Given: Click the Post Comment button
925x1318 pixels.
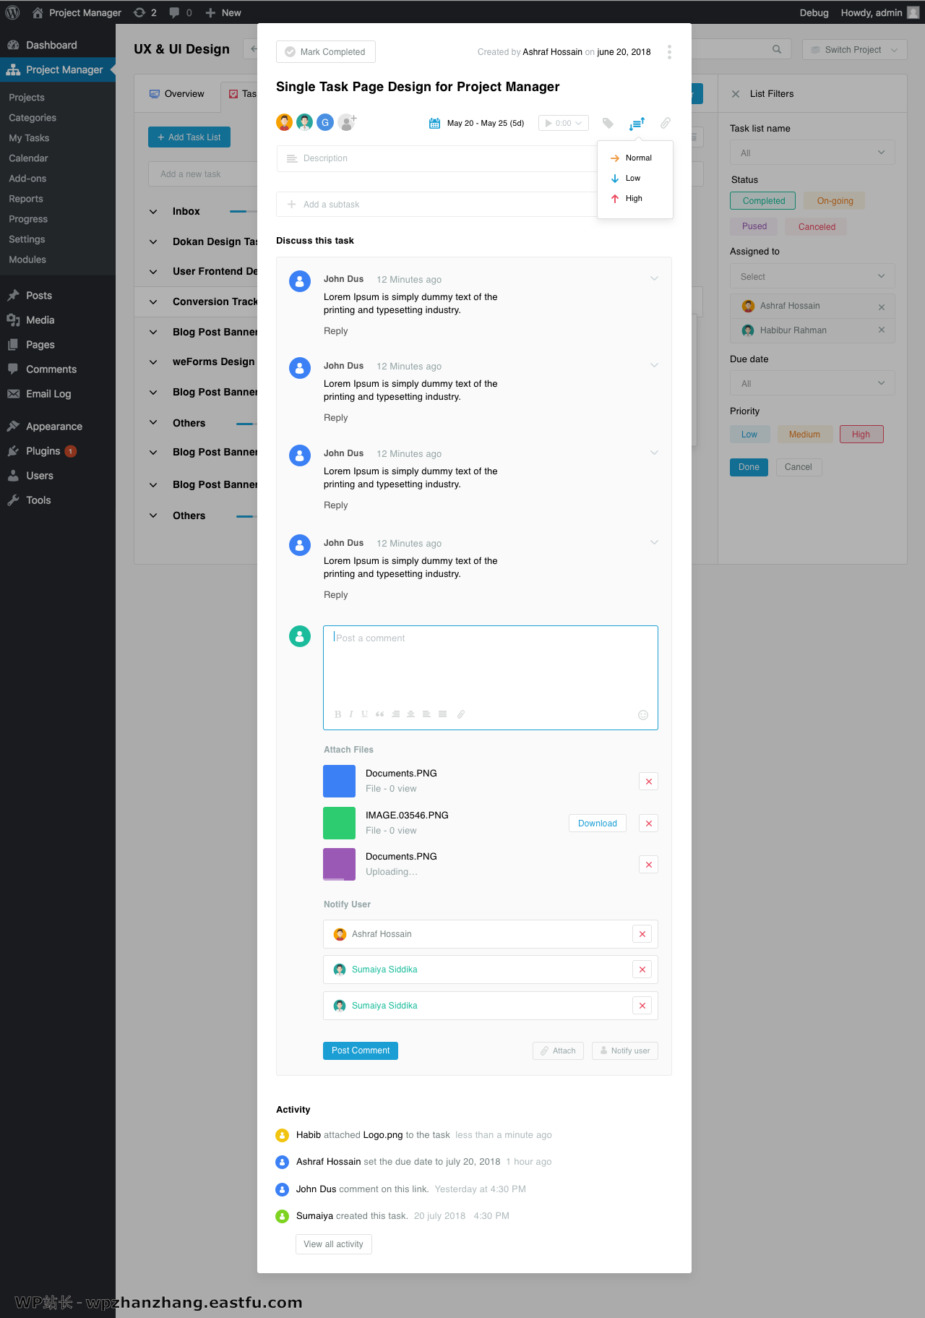Looking at the screenshot, I should (x=360, y=1050).
